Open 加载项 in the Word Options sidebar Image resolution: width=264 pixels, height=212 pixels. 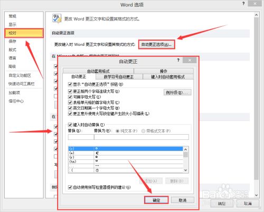(x=14, y=93)
